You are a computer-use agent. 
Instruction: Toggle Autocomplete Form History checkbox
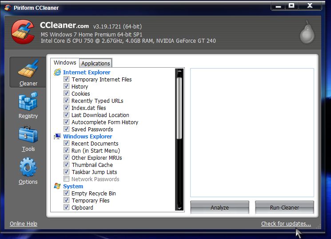pos(66,122)
